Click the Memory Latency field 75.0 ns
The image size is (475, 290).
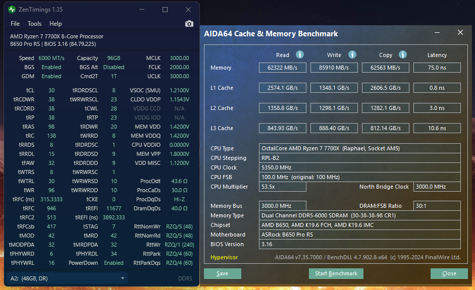coord(437,68)
